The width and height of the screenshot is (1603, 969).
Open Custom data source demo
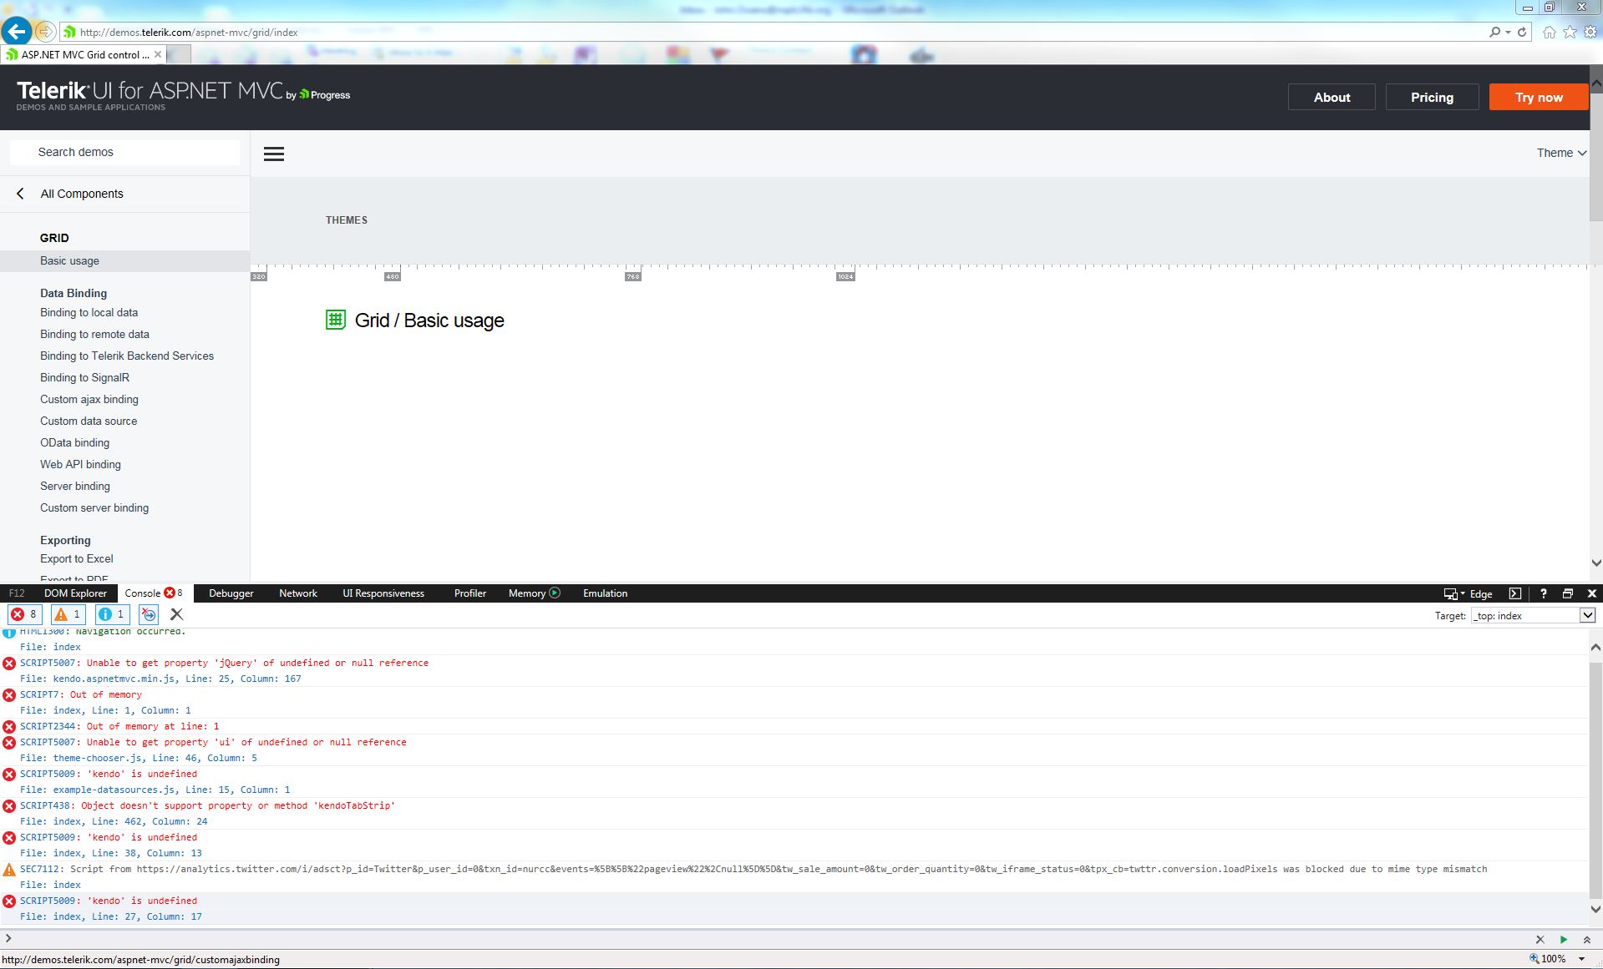pos(89,421)
